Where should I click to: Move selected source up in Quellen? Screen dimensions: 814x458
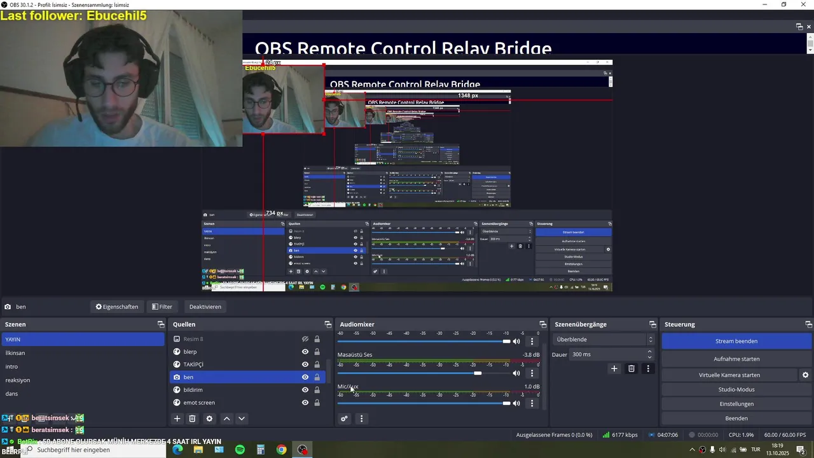click(x=226, y=419)
